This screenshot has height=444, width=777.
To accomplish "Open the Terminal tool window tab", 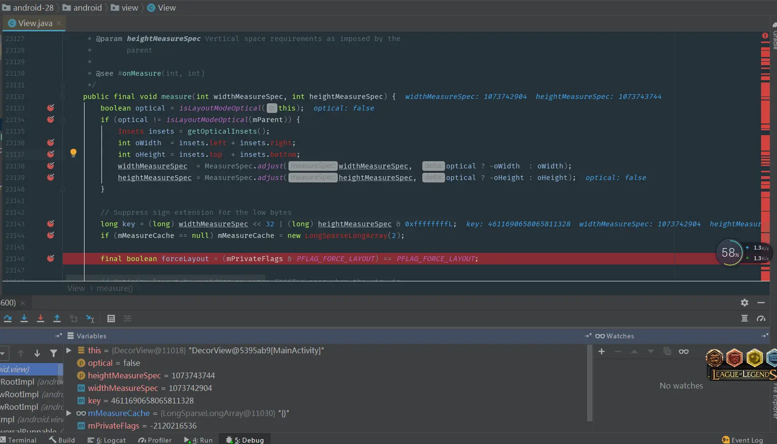I will pos(18,440).
